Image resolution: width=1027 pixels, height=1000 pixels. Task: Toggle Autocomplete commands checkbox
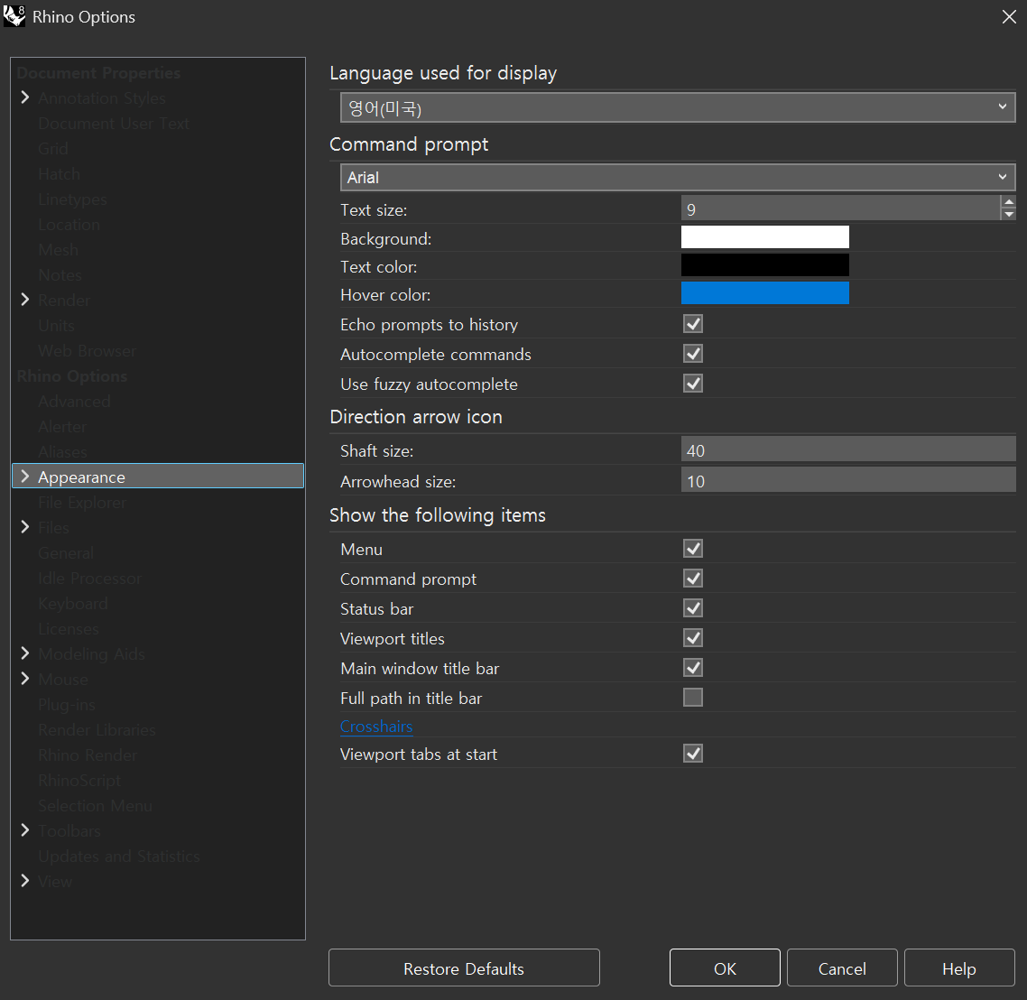[x=693, y=354]
